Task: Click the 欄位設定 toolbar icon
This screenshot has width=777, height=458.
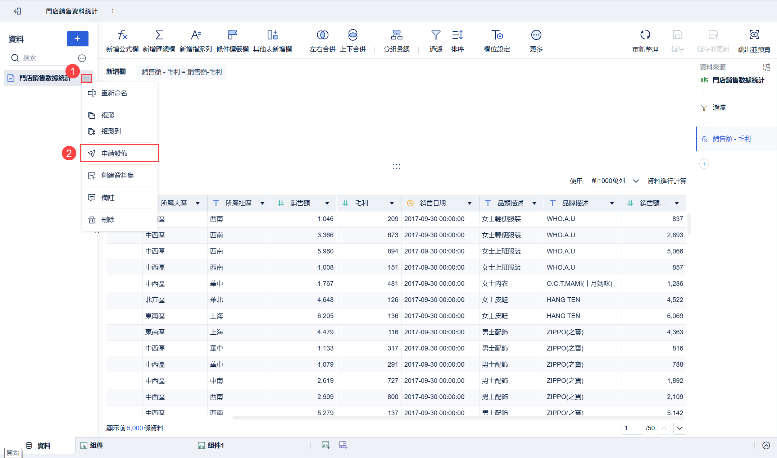Action: (497, 35)
